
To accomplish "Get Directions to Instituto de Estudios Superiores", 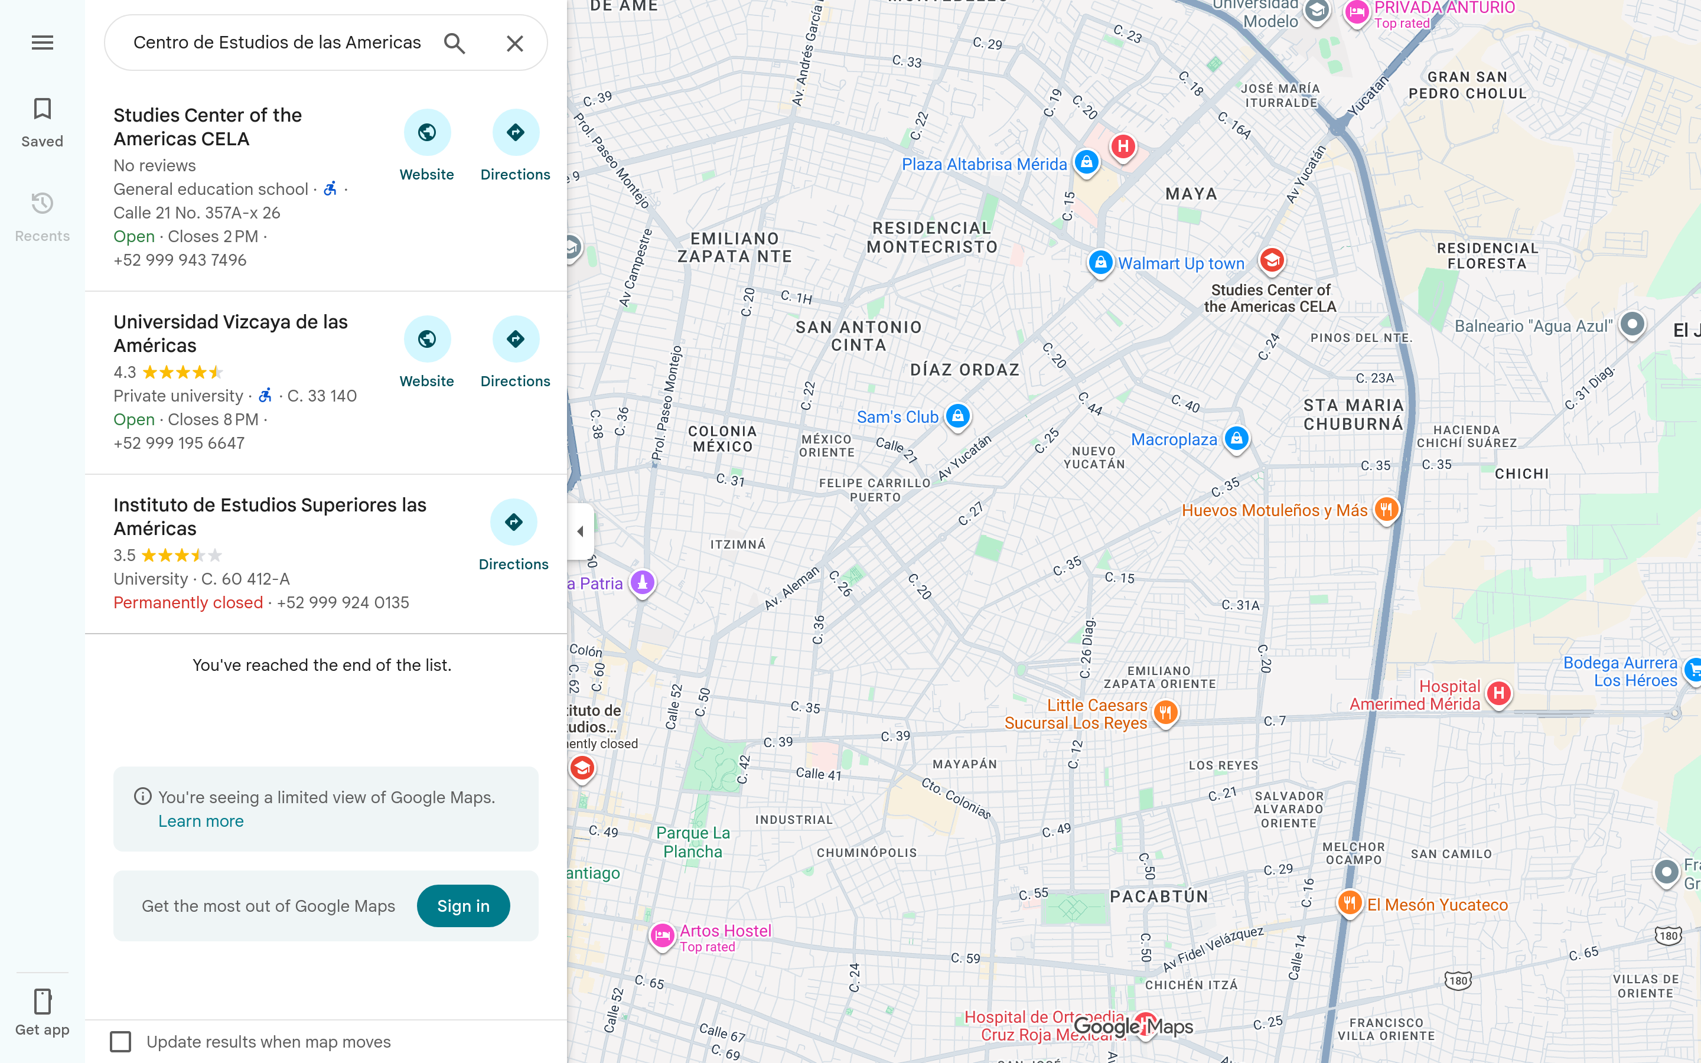I will tap(514, 535).
